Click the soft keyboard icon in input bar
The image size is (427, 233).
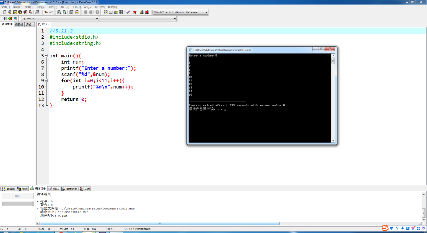[408, 228]
